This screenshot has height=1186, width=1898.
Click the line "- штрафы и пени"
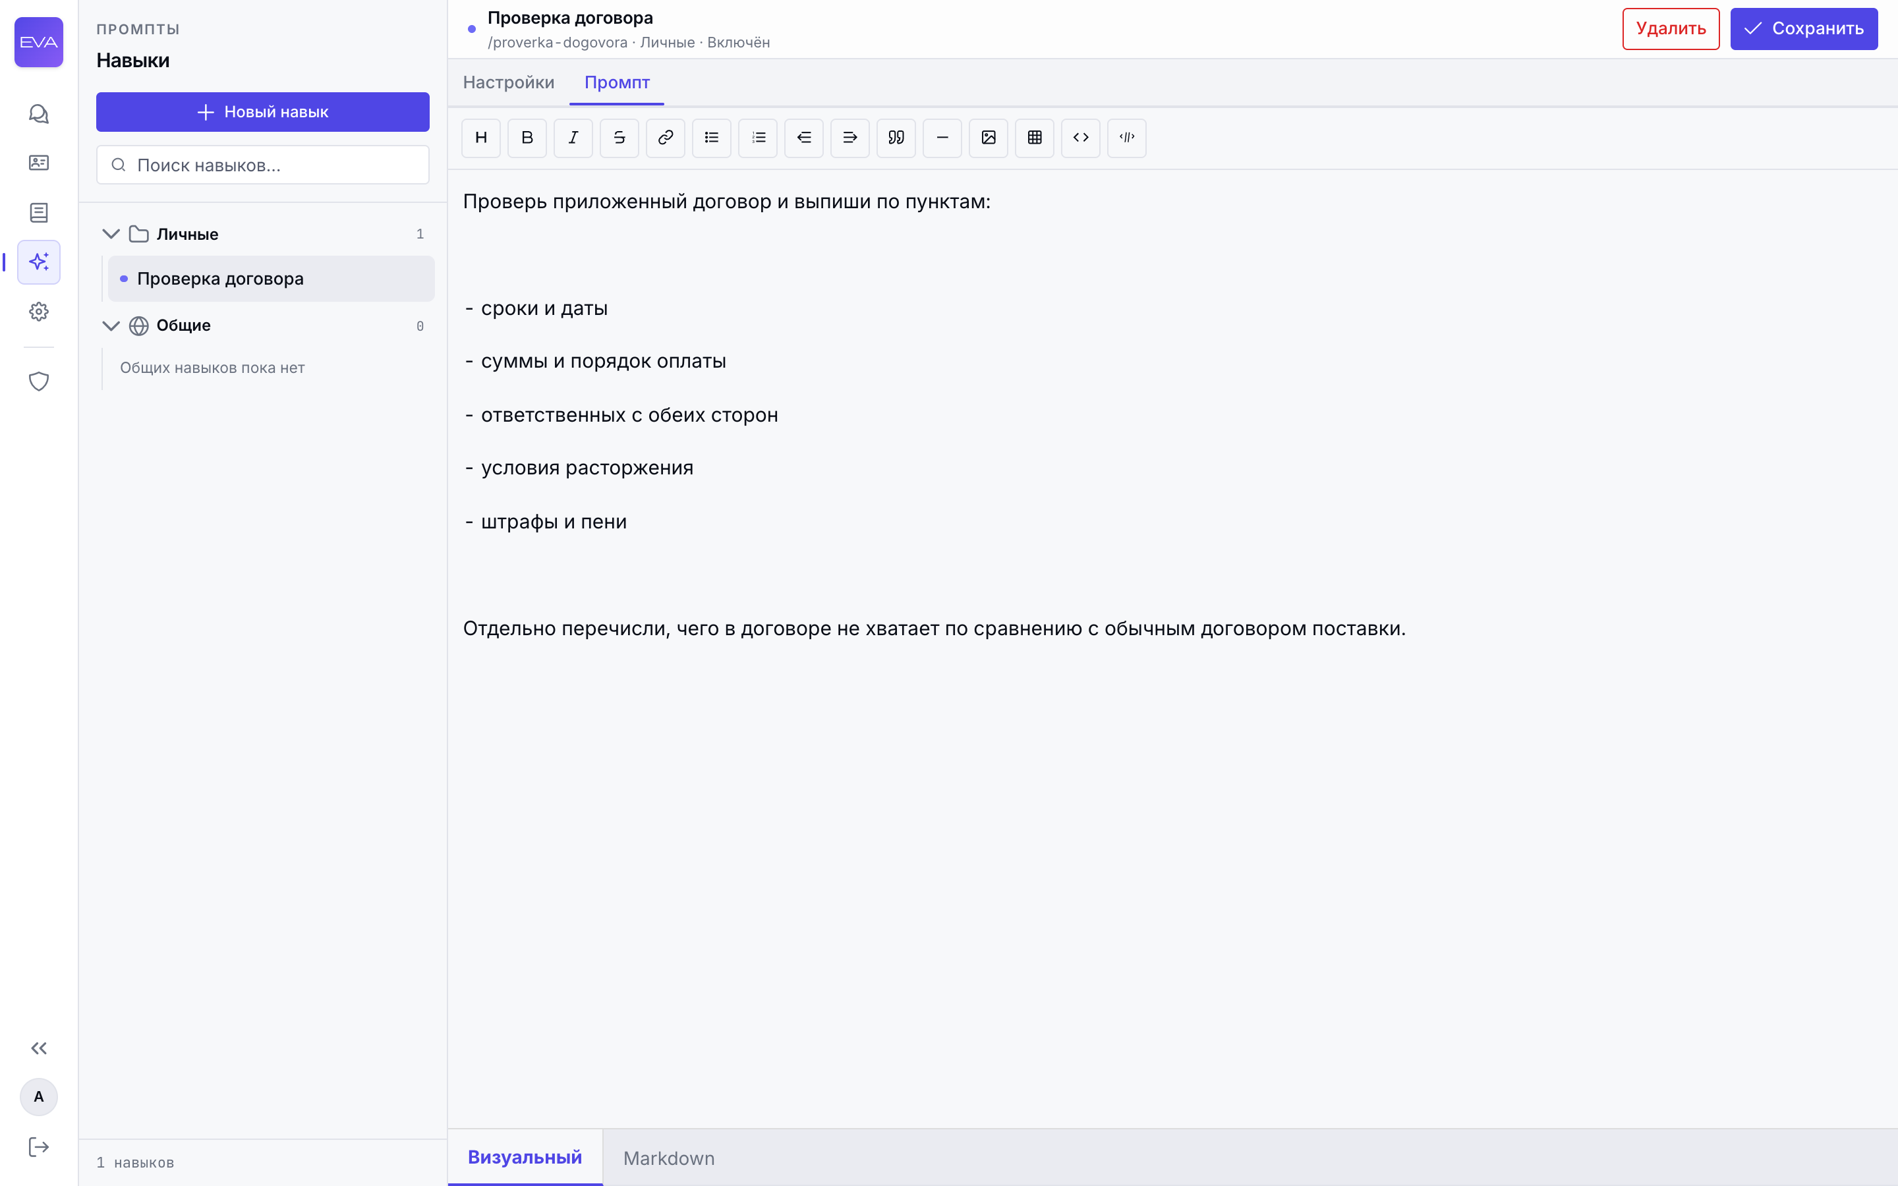click(x=546, y=522)
